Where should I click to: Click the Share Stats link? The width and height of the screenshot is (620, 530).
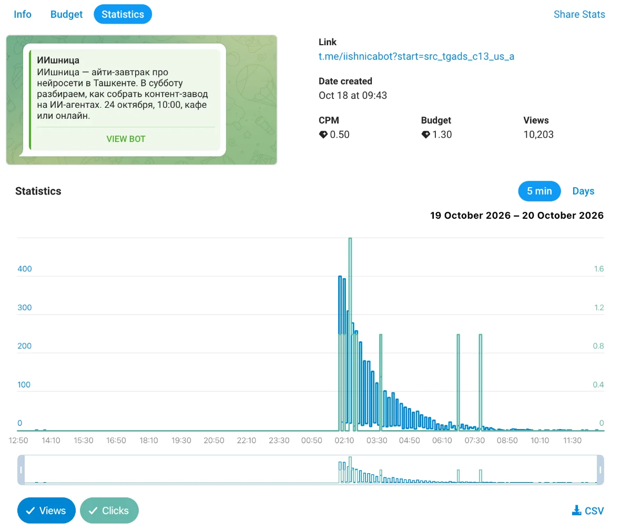point(579,14)
